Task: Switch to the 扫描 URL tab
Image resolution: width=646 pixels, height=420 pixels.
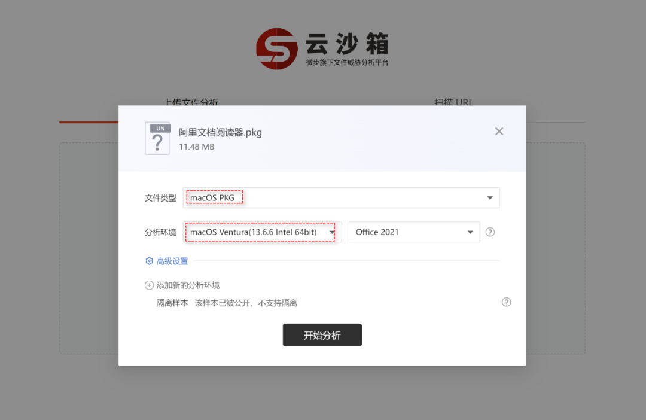Action: [453, 102]
